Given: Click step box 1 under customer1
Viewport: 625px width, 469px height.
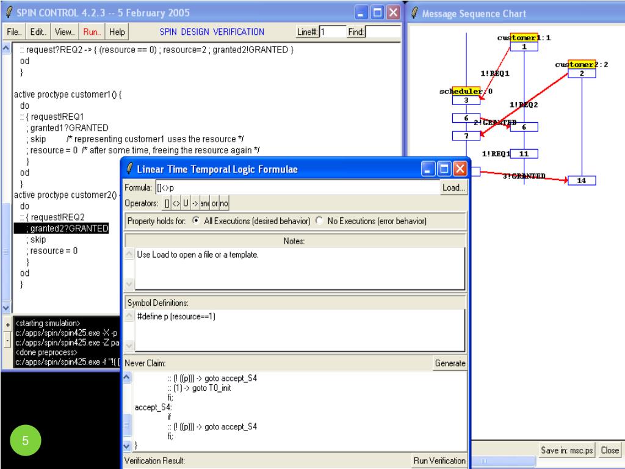Looking at the screenshot, I should [x=524, y=46].
